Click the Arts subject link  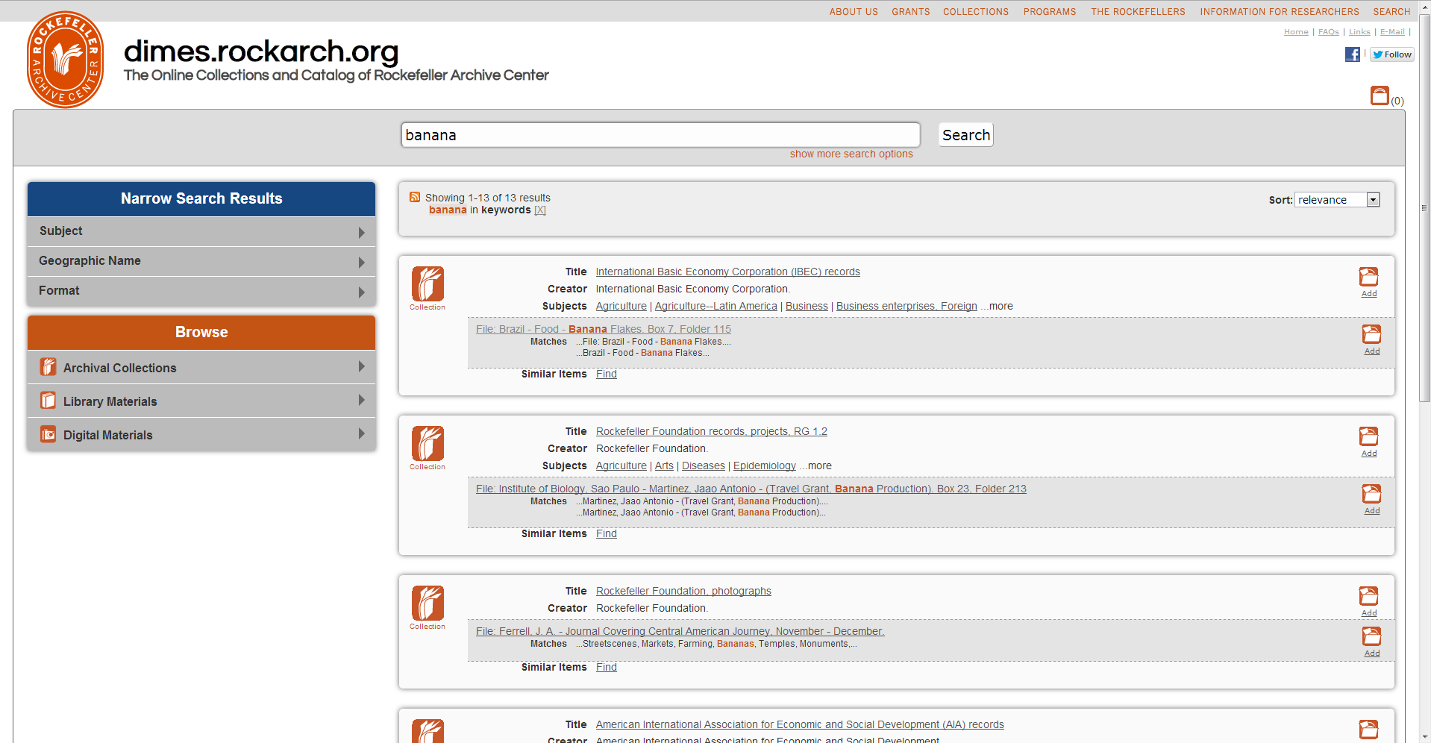(664, 465)
